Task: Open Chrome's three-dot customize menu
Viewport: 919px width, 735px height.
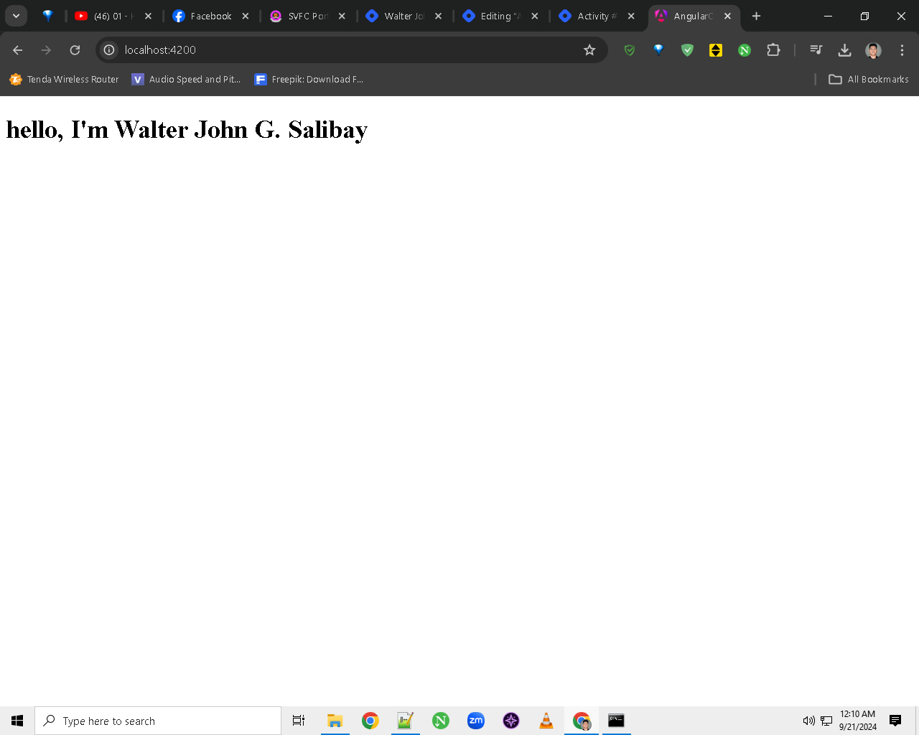Action: 902,50
